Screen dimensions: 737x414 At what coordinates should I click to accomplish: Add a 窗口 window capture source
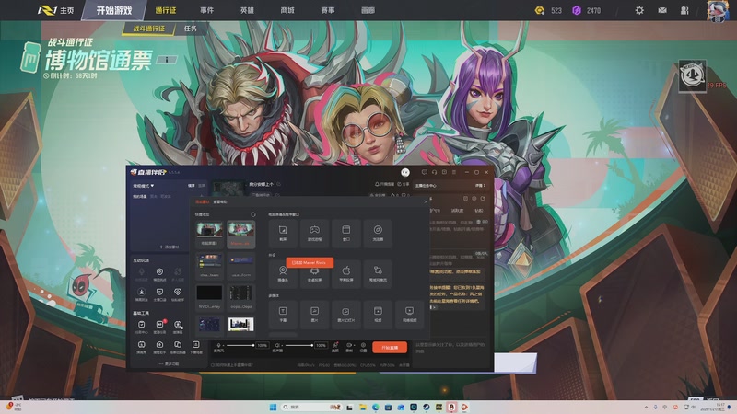click(346, 233)
